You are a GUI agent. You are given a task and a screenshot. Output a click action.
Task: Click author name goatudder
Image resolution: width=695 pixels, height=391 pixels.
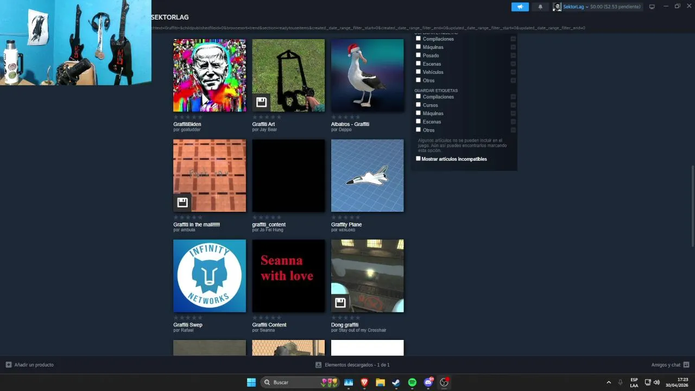coord(190,130)
